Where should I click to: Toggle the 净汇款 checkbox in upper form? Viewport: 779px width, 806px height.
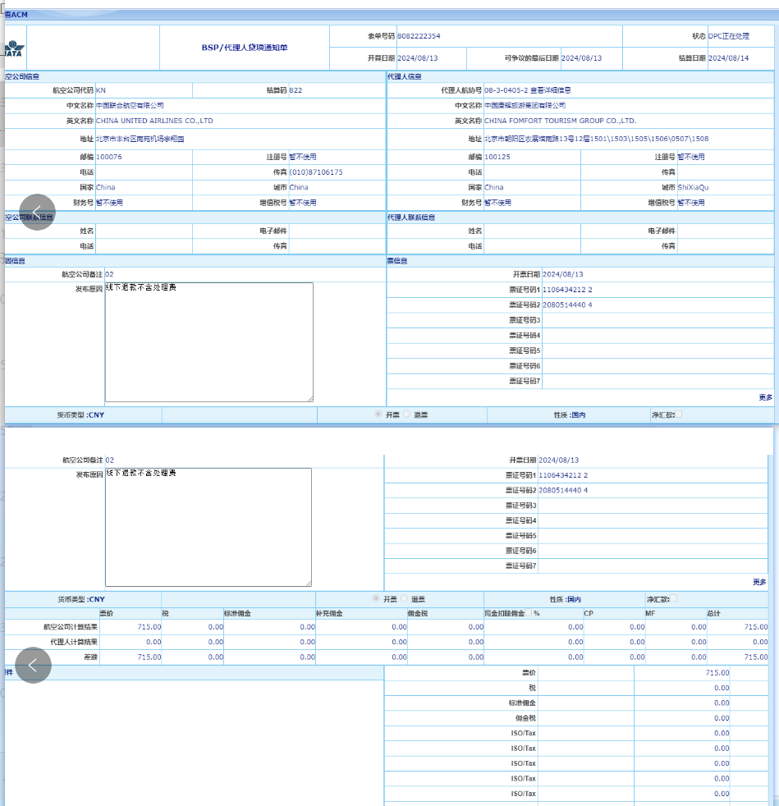point(678,414)
